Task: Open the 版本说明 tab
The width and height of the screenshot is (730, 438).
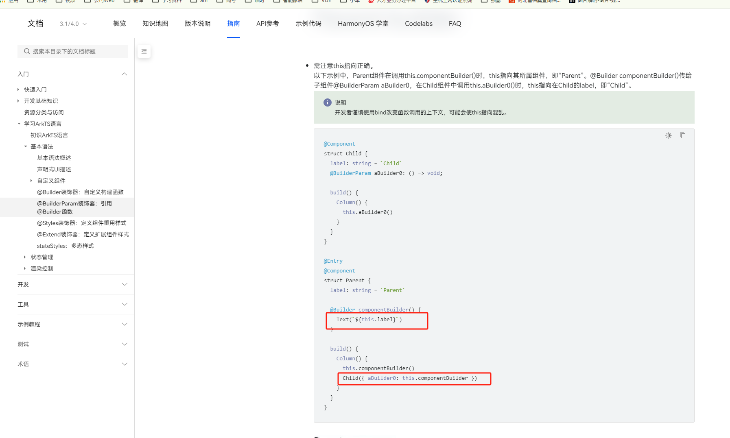Action: [198, 24]
